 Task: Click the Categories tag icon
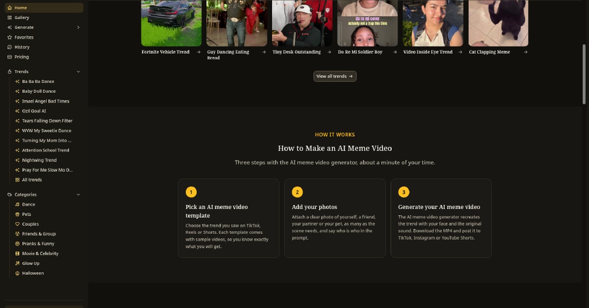tap(9, 195)
